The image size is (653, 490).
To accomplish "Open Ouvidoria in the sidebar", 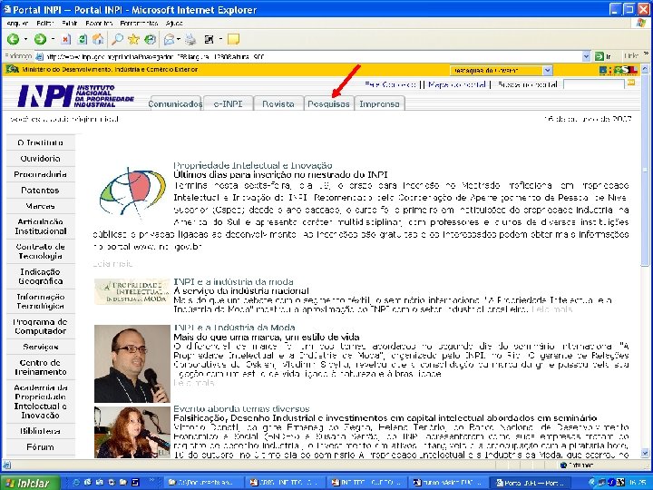I will 41,158.
